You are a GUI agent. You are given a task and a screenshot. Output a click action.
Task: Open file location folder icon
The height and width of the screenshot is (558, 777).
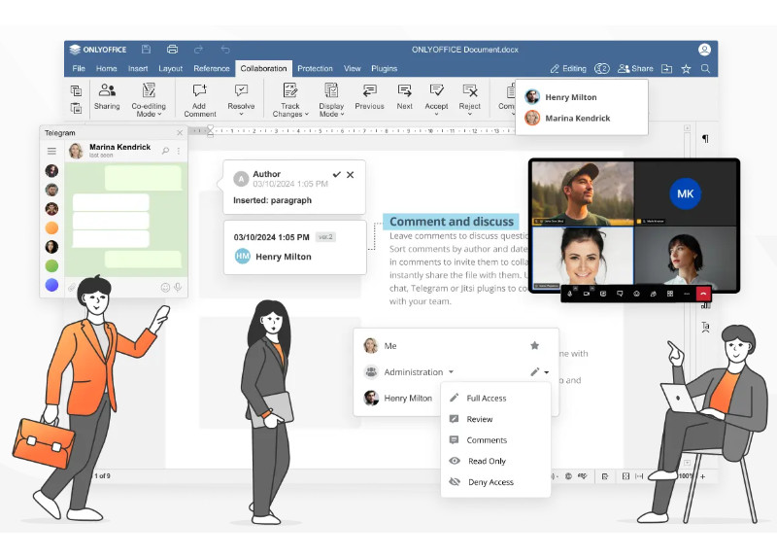tap(667, 68)
